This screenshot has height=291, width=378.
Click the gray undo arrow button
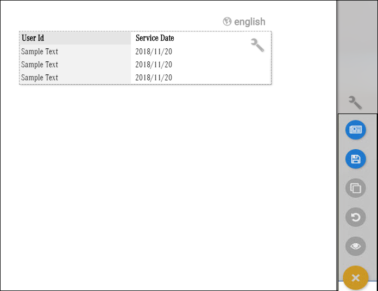(x=356, y=218)
